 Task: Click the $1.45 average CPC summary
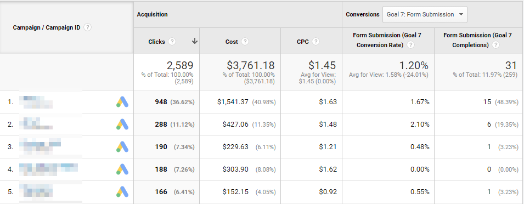point(322,65)
